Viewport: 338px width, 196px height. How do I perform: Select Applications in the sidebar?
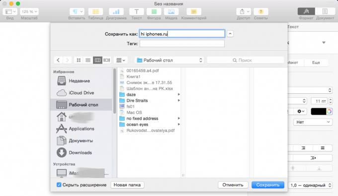click(x=81, y=129)
